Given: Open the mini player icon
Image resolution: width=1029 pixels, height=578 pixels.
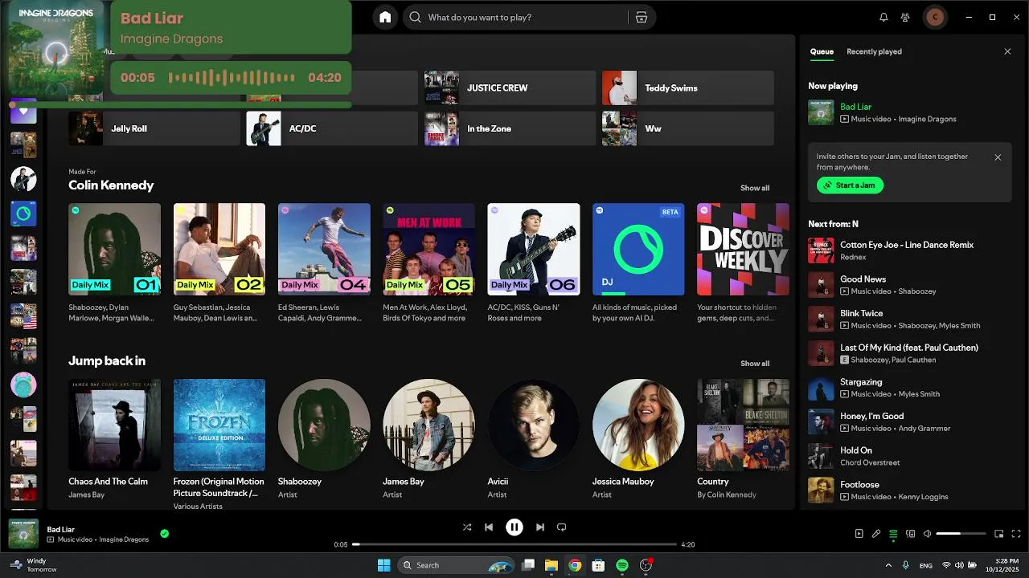Looking at the screenshot, I should pyautogui.click(x=999, y=534).
